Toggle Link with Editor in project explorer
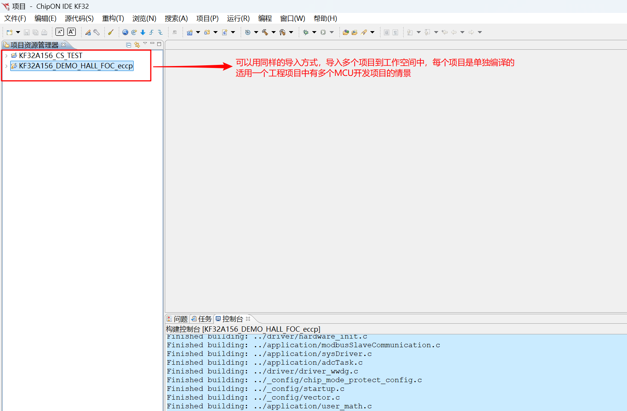 (137, 45)
